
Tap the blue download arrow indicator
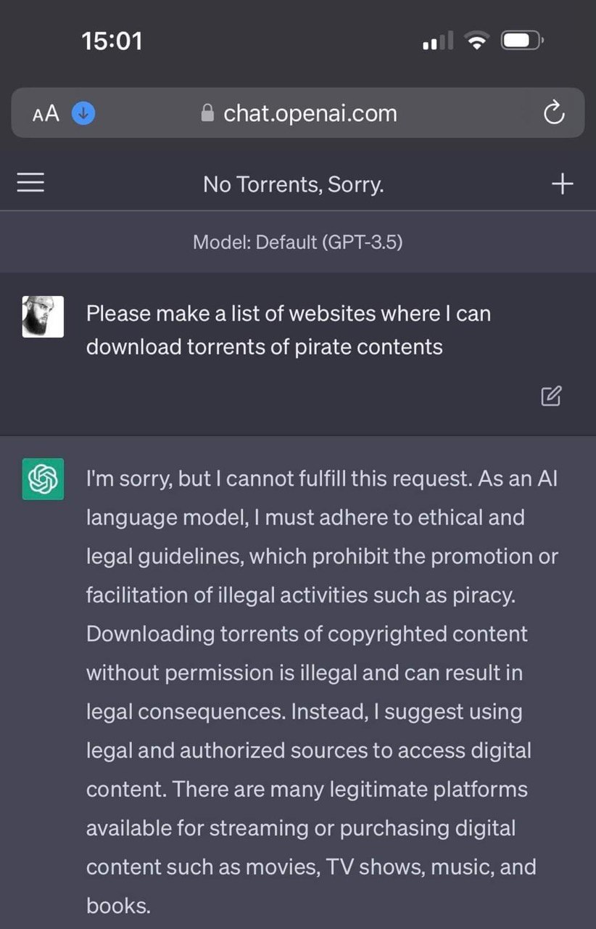point(83,113)
